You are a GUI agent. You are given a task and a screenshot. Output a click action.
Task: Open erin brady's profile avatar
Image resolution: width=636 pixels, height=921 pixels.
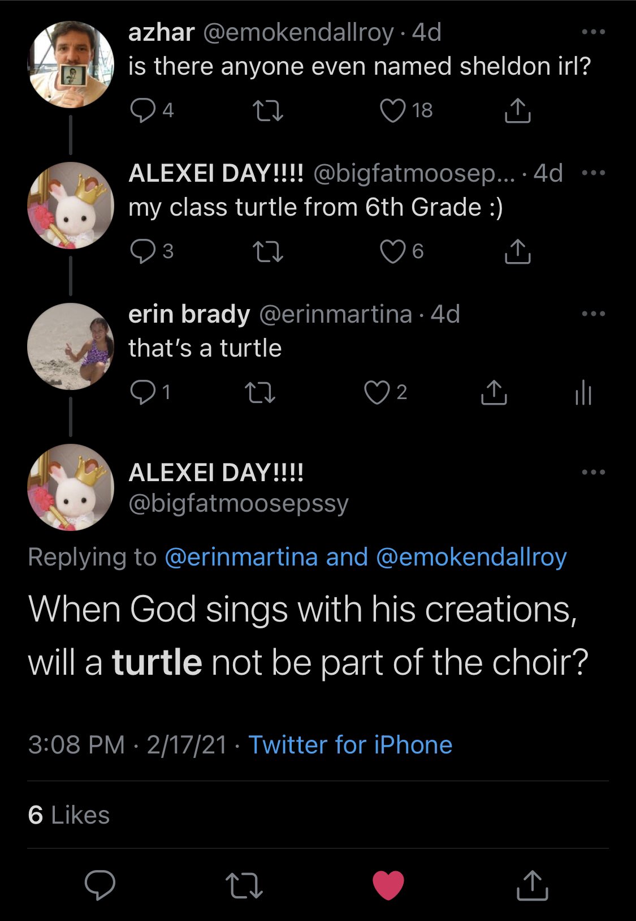(71, 346)
